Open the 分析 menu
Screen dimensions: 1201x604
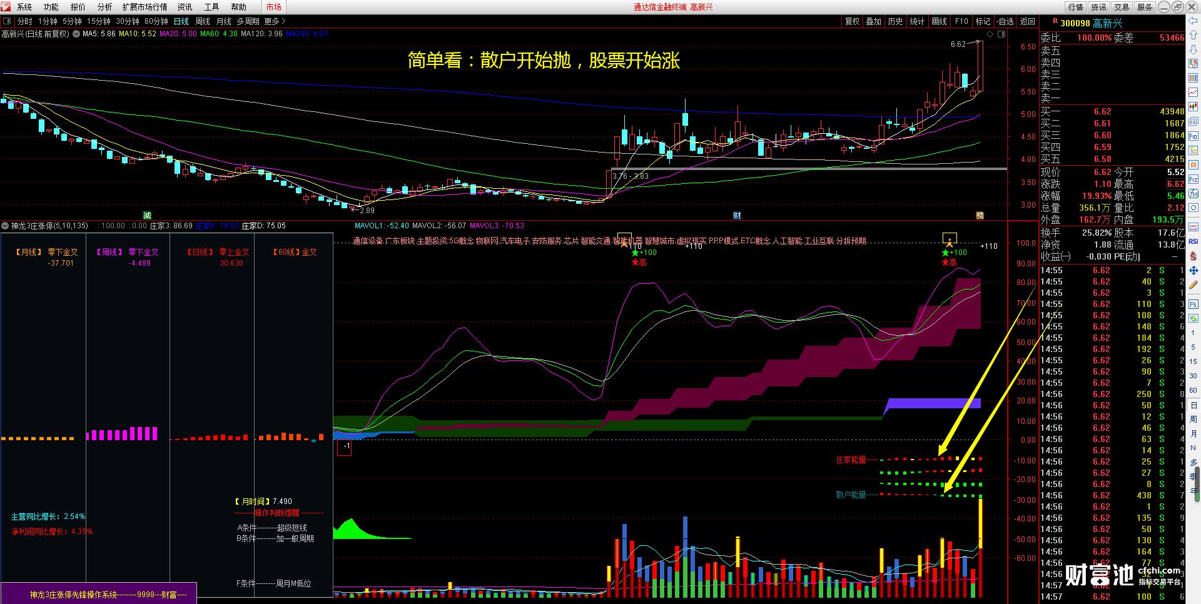105,7
